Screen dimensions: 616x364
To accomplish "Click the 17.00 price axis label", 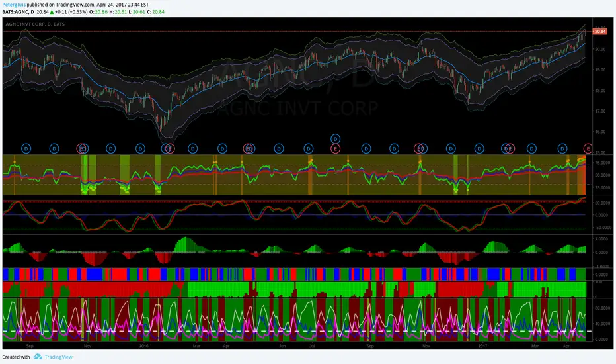I will [600, 111].
